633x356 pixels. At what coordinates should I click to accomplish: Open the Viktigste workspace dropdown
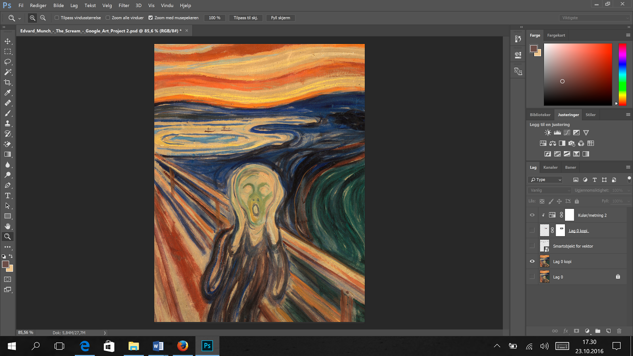594,18
